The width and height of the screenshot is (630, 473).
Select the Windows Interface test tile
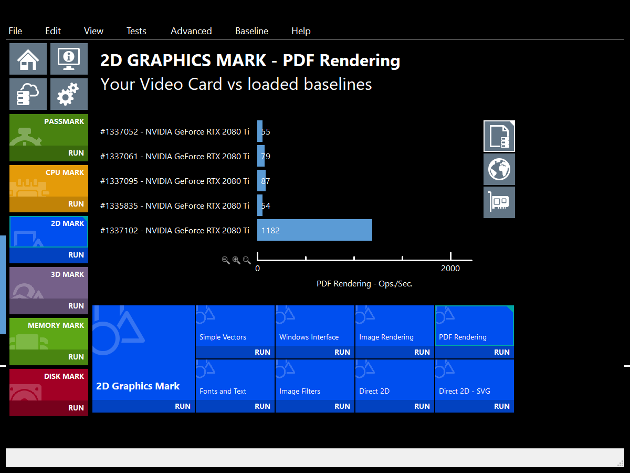pos(315,326)
